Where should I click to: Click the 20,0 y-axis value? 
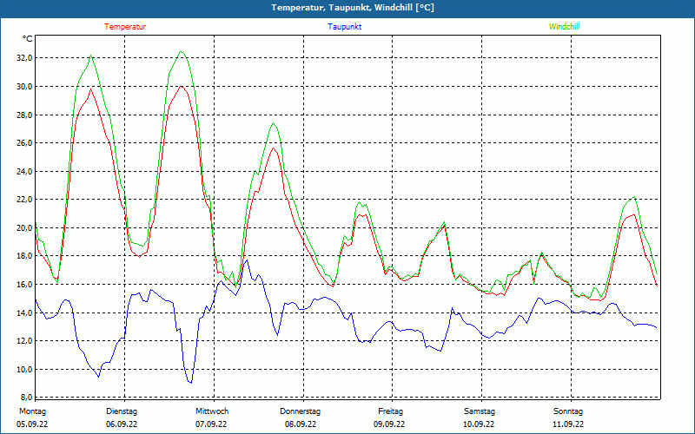(23, 227)
